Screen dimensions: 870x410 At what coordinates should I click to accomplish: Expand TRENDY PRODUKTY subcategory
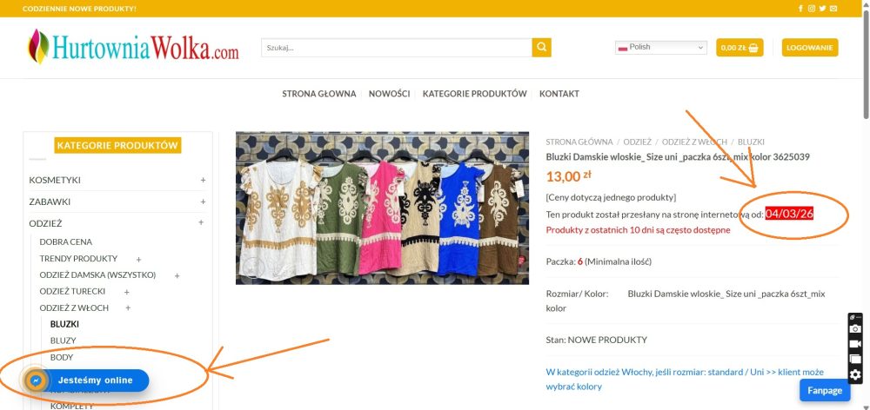pos(138,259)
